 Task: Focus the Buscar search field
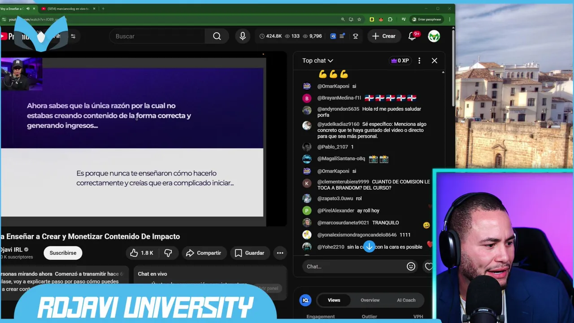(x=157, y=36)
